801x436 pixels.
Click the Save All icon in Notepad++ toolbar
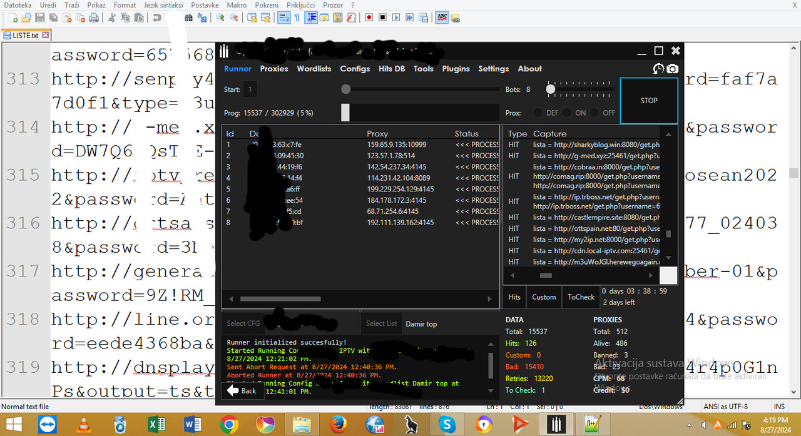click(53, 18)
